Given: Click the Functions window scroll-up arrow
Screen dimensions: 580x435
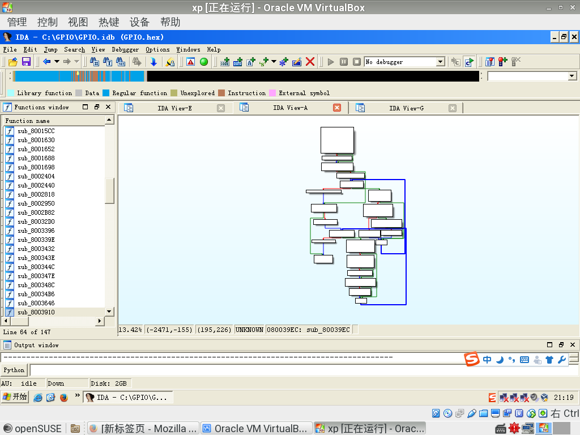Looking at the screenshot, I should point(109,120).
